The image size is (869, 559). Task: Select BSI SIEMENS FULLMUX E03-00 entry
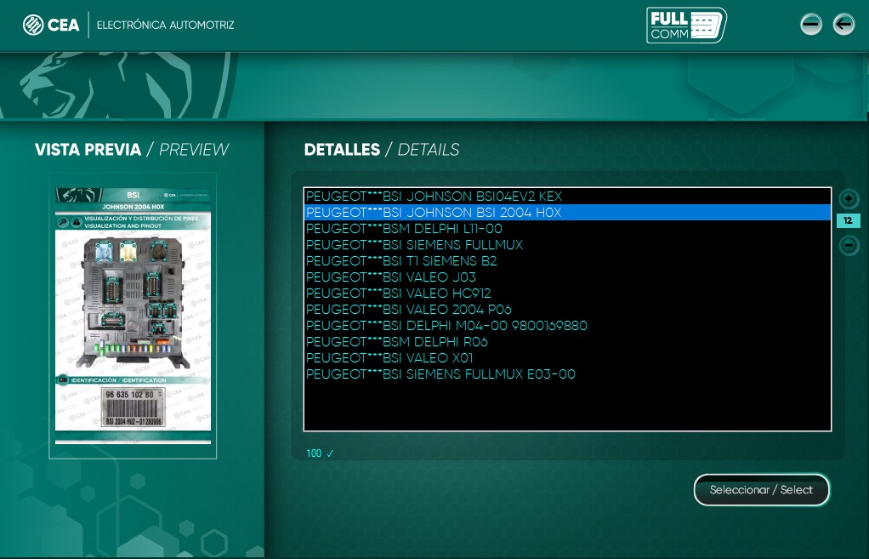(440, 374)
